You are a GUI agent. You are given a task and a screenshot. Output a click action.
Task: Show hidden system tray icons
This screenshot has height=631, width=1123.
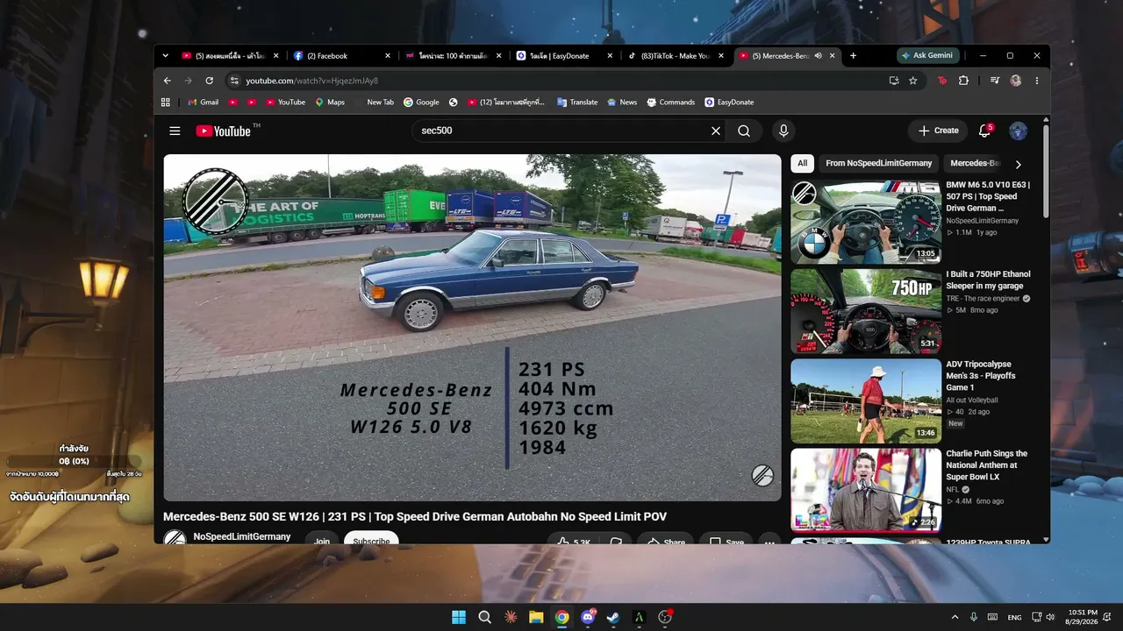tap(955, 617)
